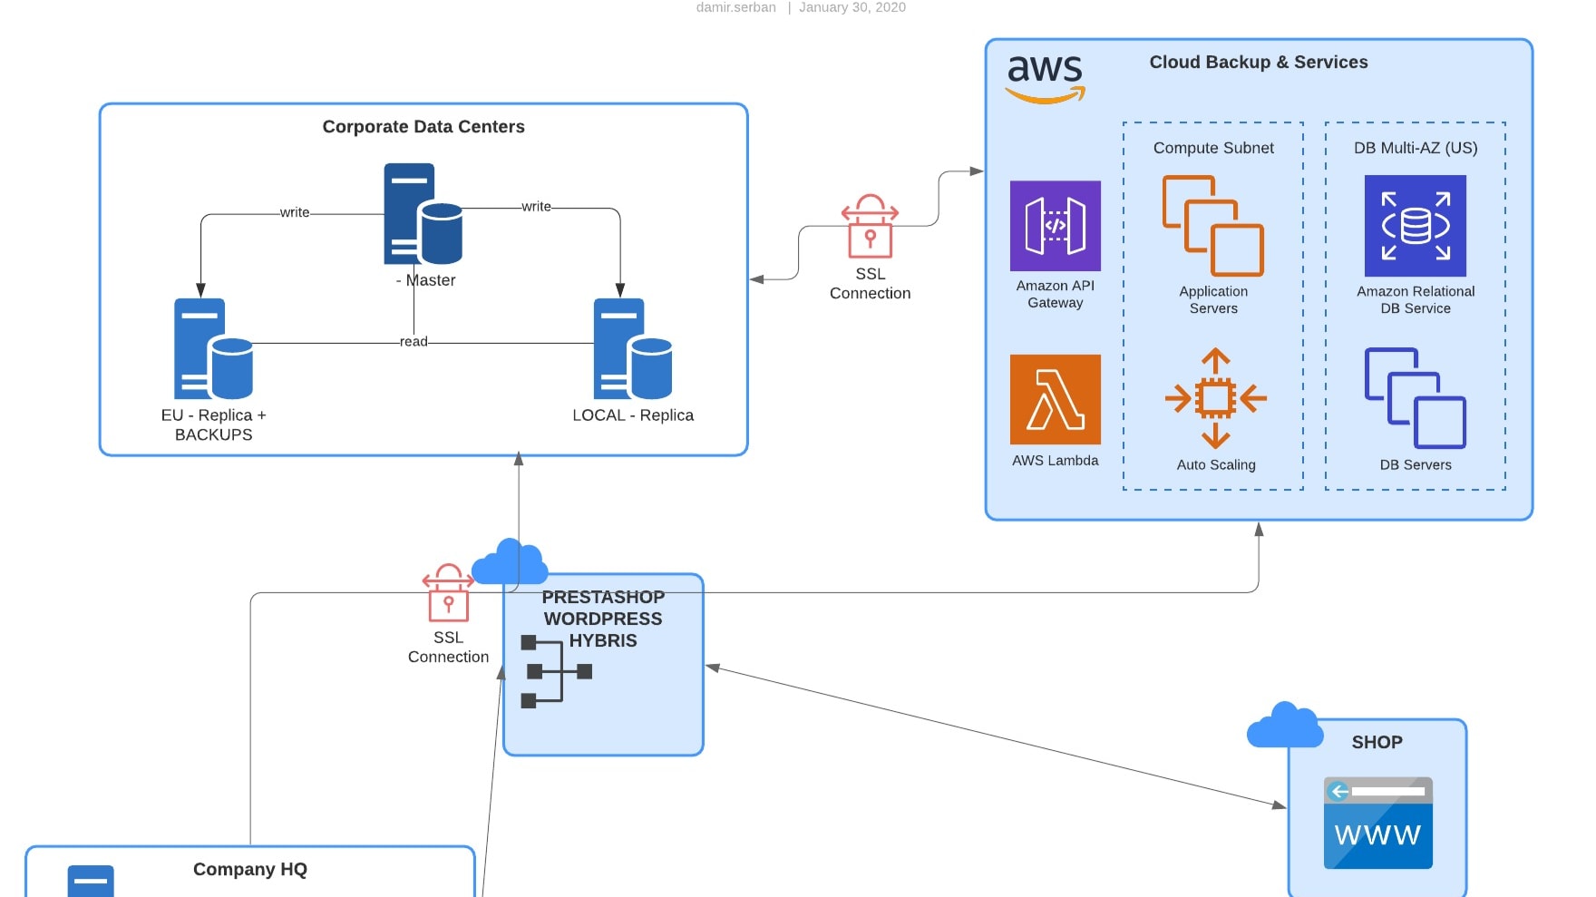Click the Amazon API Gateway label
1596x897 pixels.
1056,294
